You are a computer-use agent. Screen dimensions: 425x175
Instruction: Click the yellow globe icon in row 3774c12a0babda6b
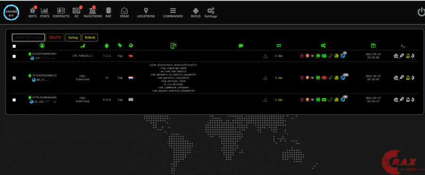(336, 100)
